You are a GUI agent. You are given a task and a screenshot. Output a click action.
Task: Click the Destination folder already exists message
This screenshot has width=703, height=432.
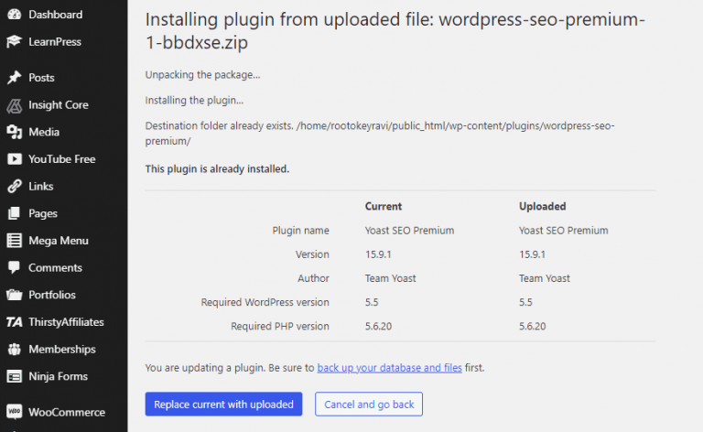[380, 133]
